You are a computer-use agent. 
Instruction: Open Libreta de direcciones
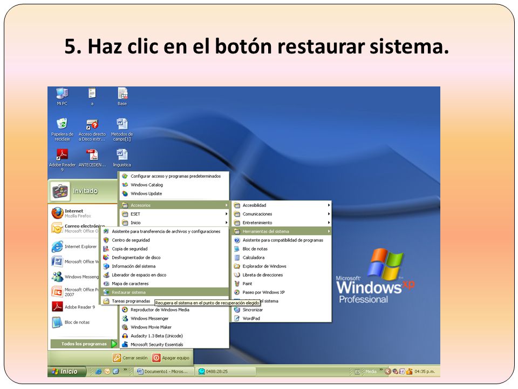coord(281,275)
